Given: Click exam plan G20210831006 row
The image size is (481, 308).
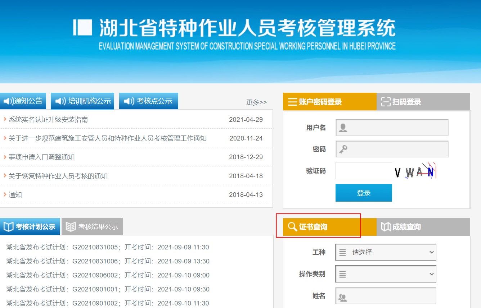Looking at the screenshot, I should point(108,261).
